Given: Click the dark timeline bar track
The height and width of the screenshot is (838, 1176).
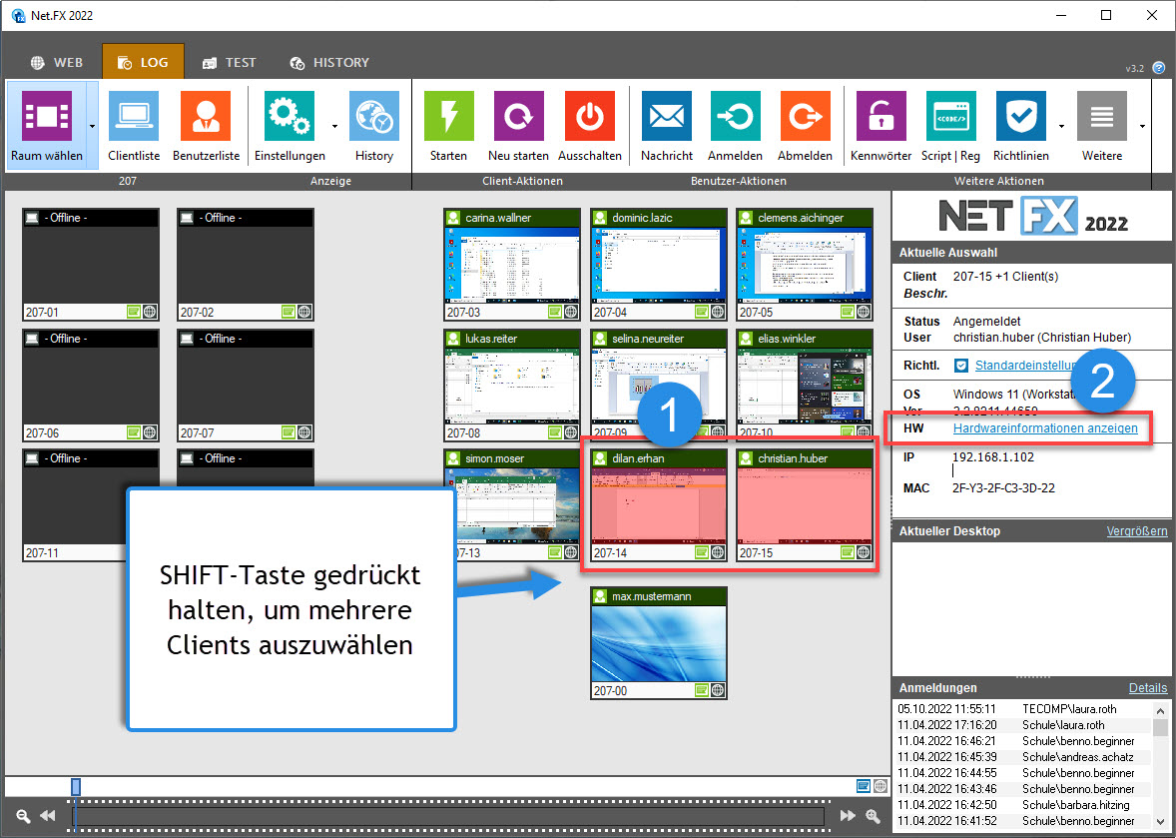Looking at the screenshot, I should click(448, 815).
